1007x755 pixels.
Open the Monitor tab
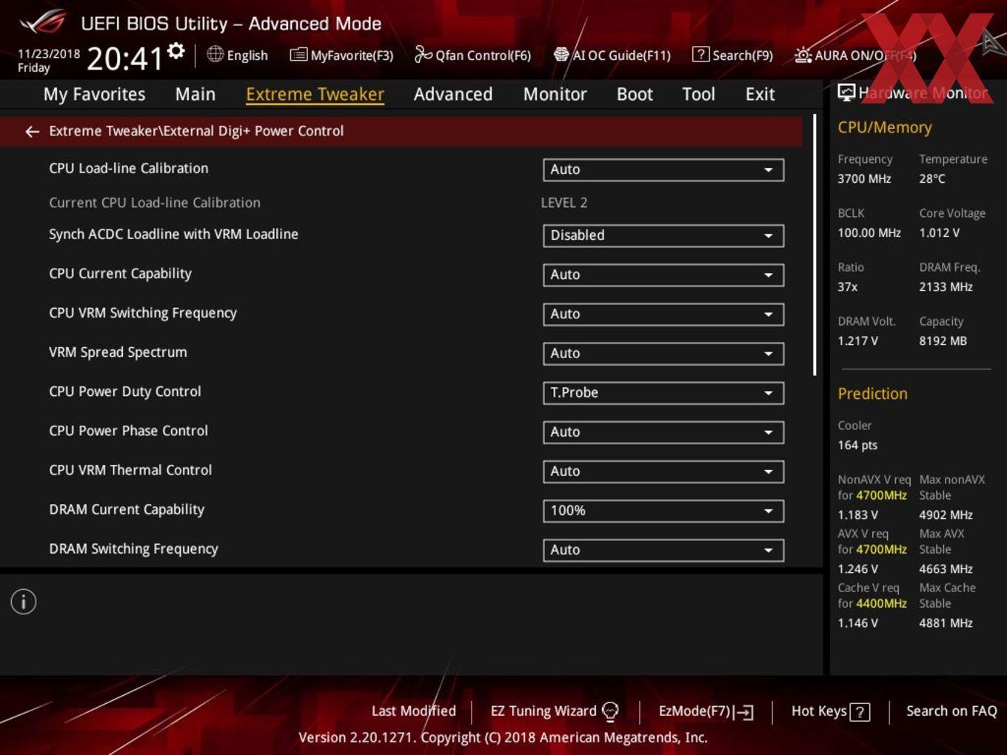pos(555,94)
